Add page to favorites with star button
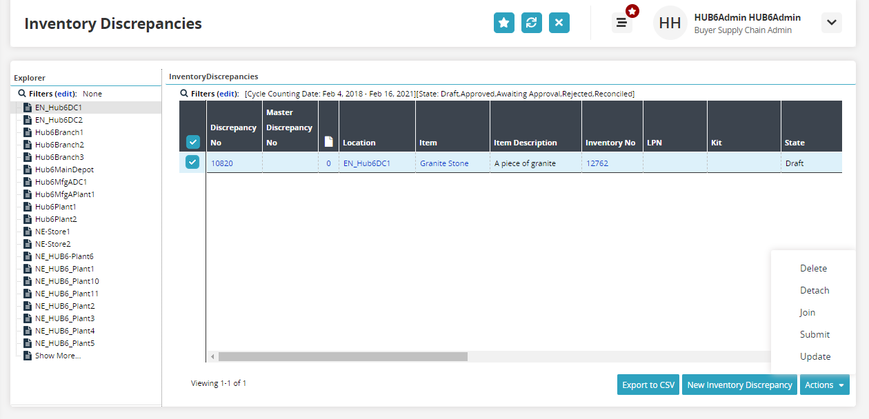This screenshot has height=419, width=869. tap(504, 23)
